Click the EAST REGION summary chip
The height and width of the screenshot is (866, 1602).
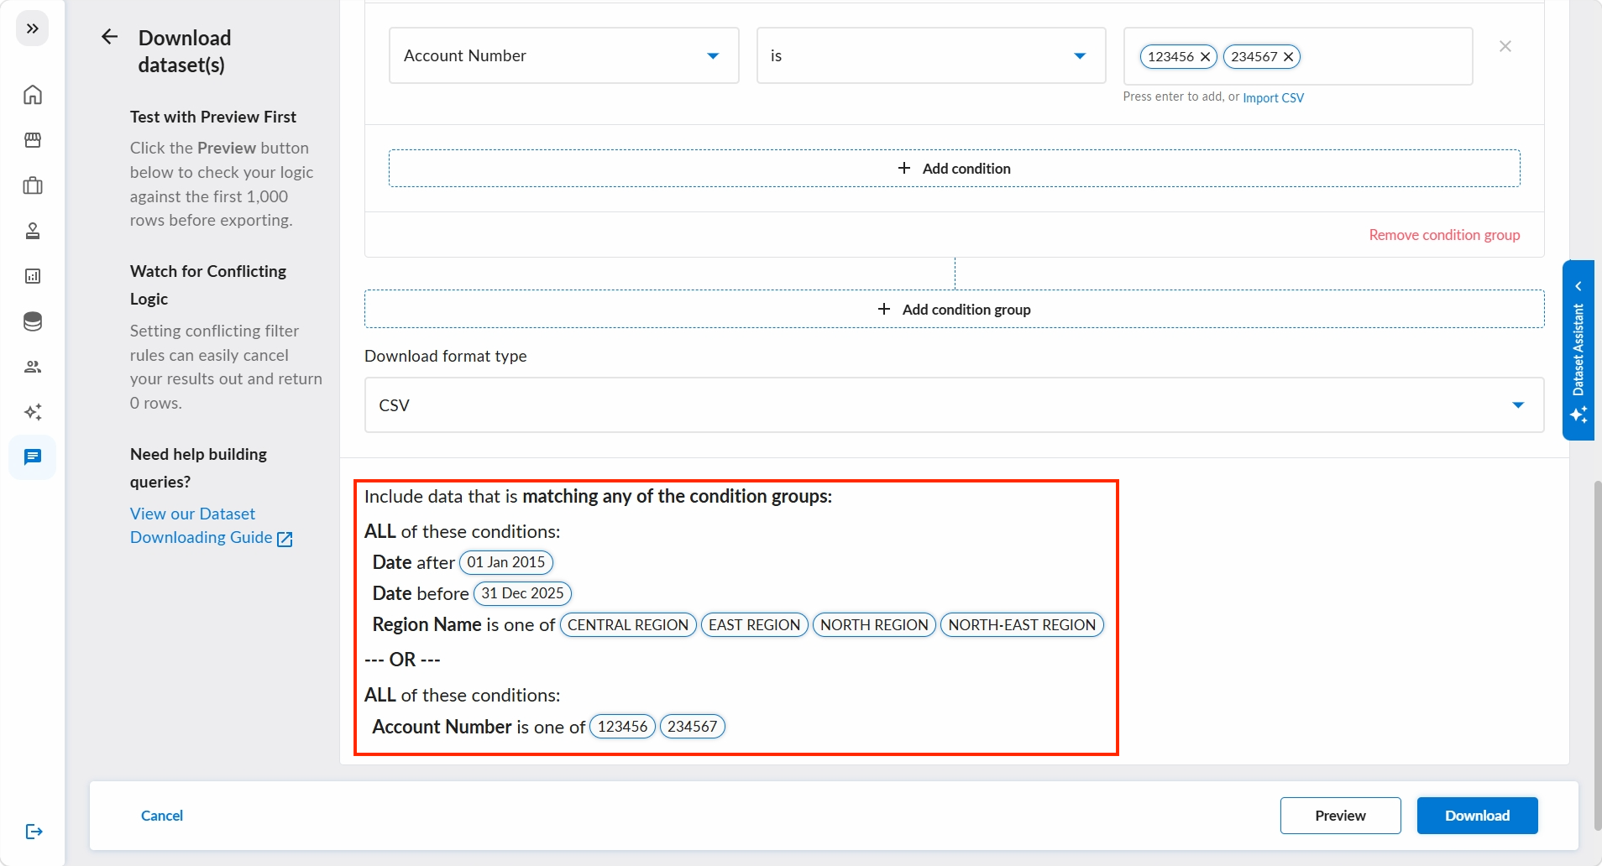tap(755, 625)
